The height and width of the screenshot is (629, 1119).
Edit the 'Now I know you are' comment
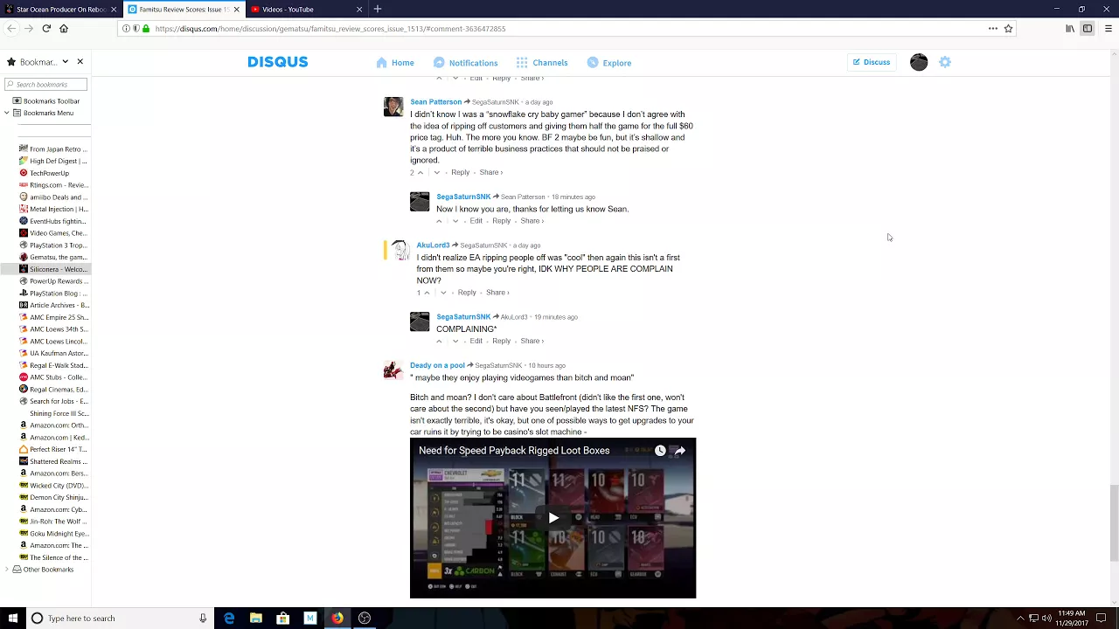(476, 221)
